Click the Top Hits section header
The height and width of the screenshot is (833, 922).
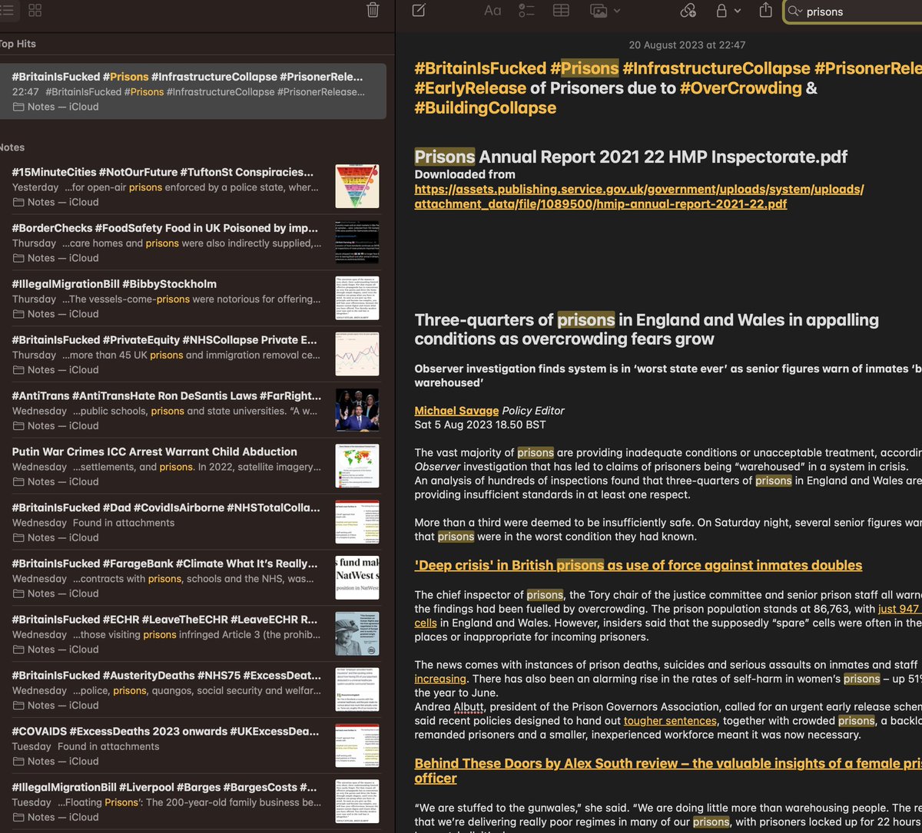[17, 45]
